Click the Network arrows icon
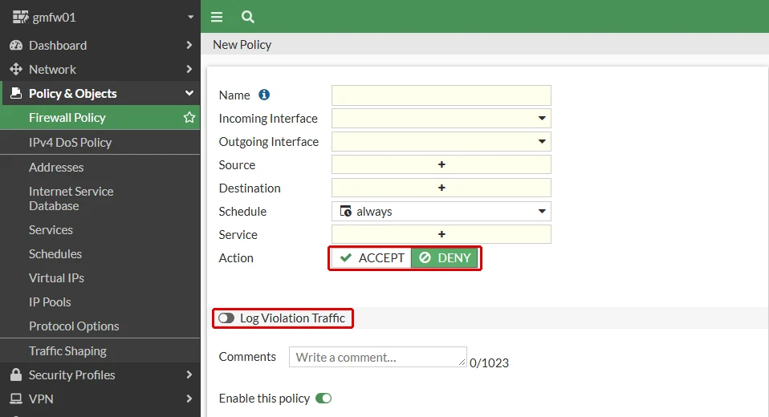The height and width of the screenshot is (417, 769). coord(16,69)
